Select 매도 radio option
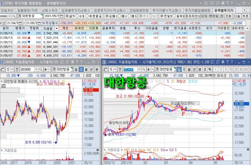Viewport: 251px width, 165px height. point(129,16)
